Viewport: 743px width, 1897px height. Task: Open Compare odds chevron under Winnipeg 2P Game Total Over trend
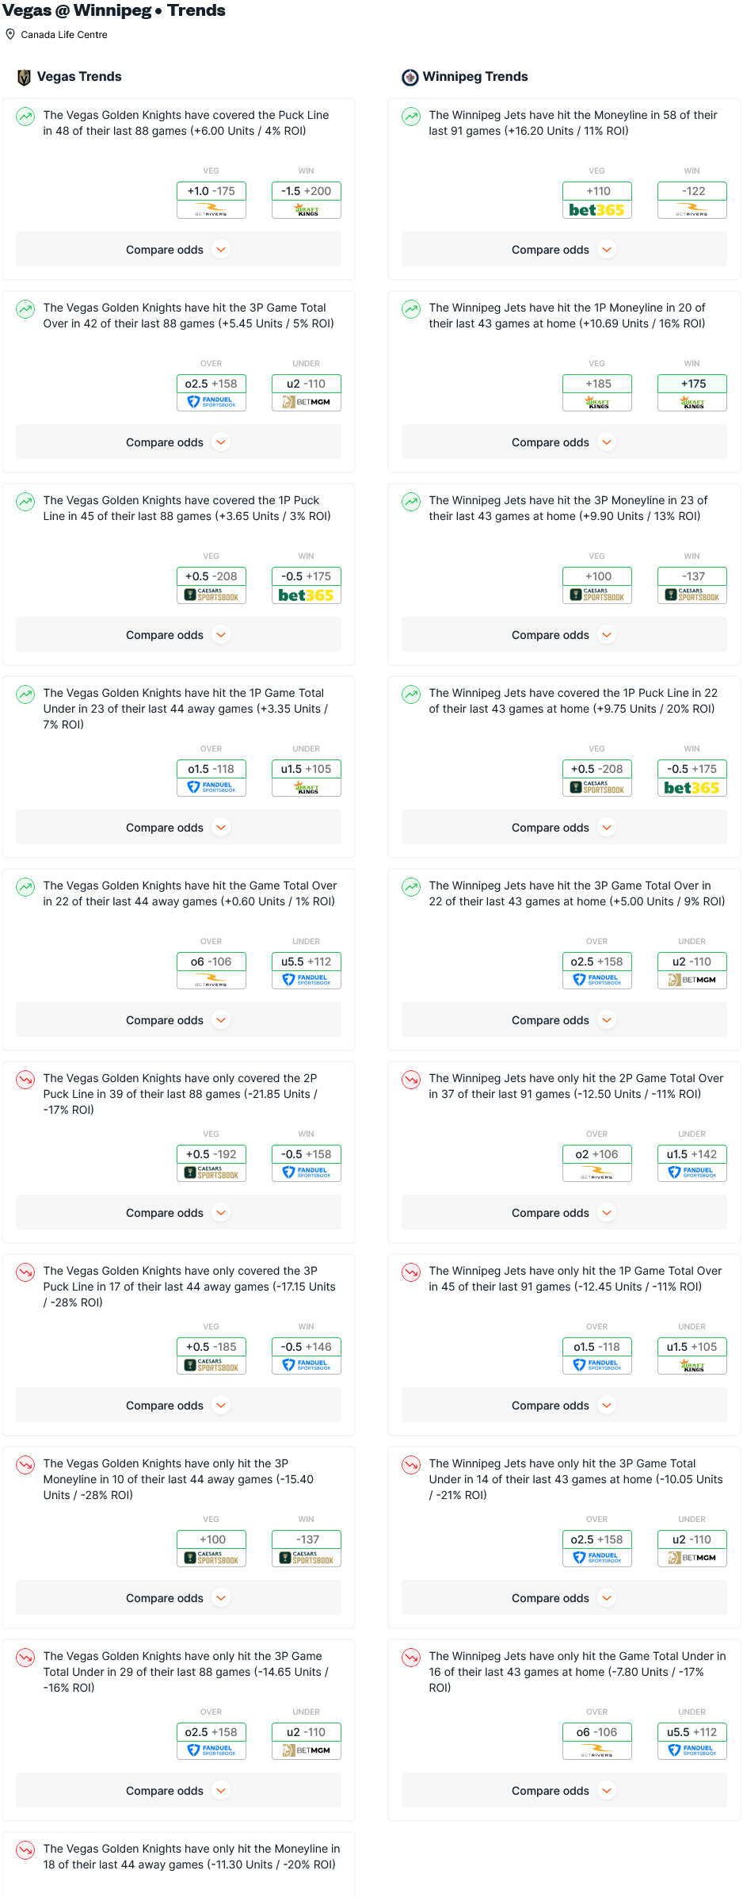(x=607, y=1213)
